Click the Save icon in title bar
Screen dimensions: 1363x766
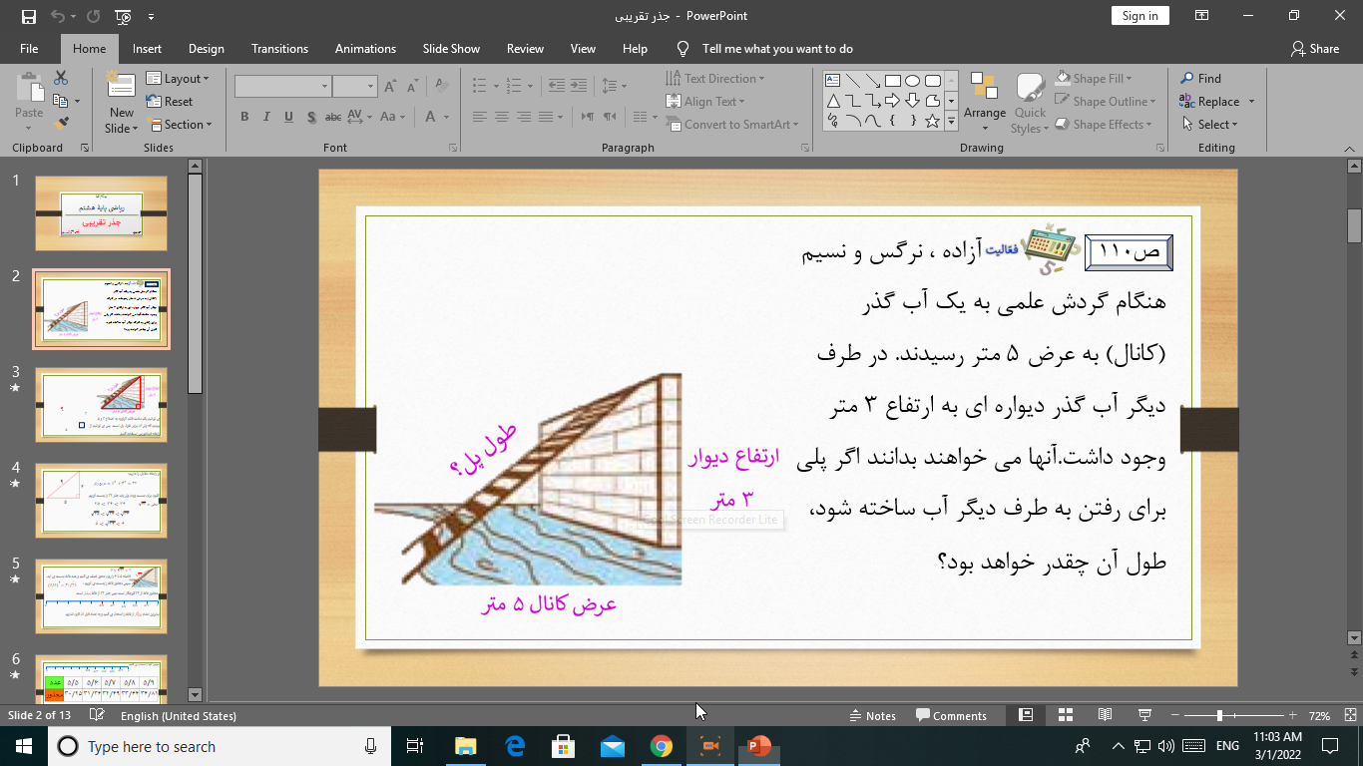(28, 16)
